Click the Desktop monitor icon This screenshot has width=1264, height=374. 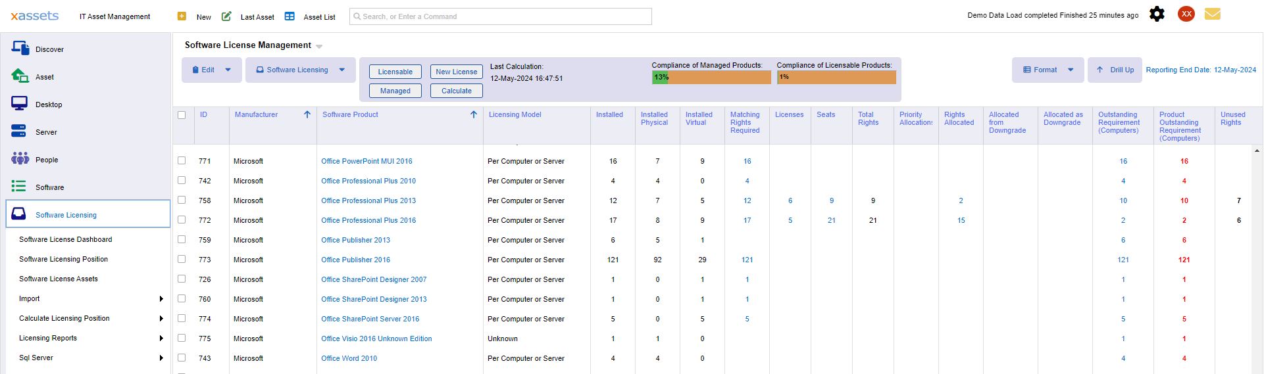click(x=19, y=103)
